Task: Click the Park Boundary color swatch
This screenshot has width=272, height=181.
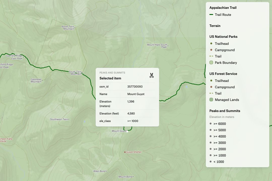Action: pos(211,62)
